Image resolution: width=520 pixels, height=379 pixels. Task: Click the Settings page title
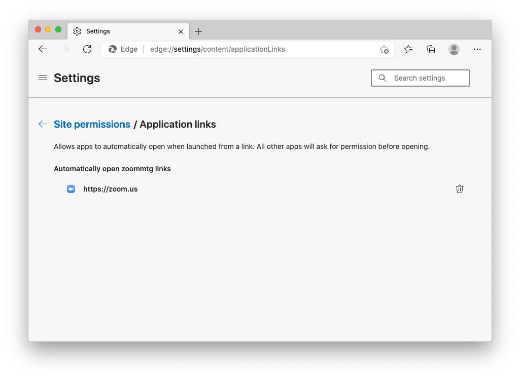[x=77, y=78]
